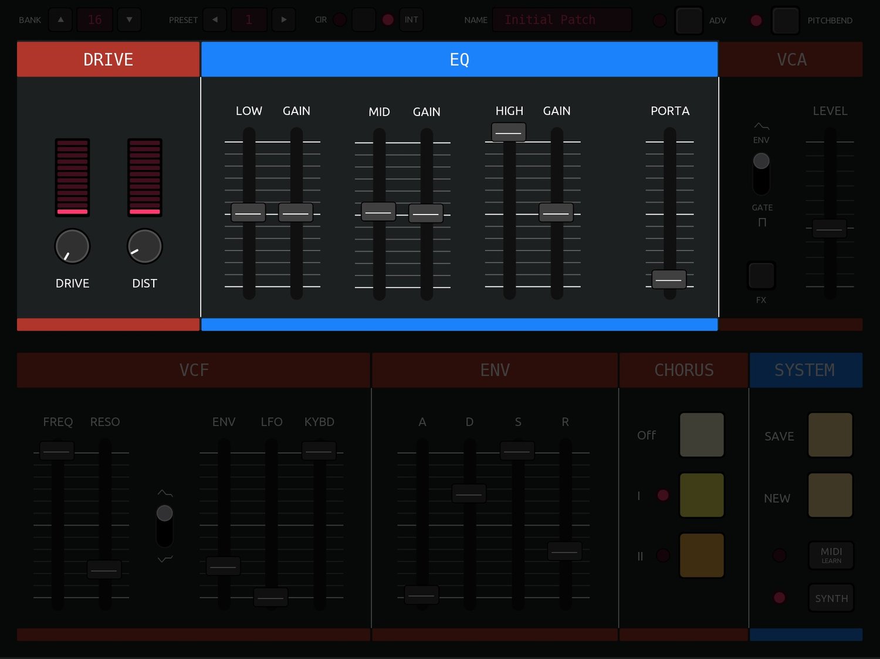Click the level meter above the DRIVE knob
880x659 pixels.
click(72, 178)
